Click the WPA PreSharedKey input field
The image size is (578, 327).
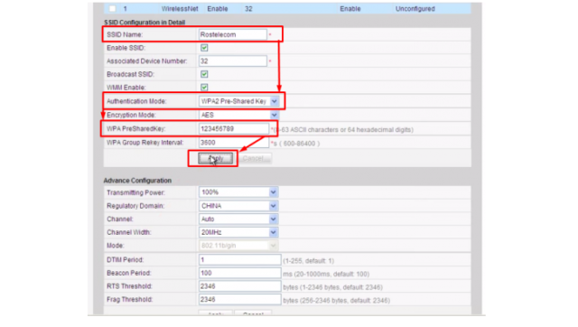click(x=234, y=128)
